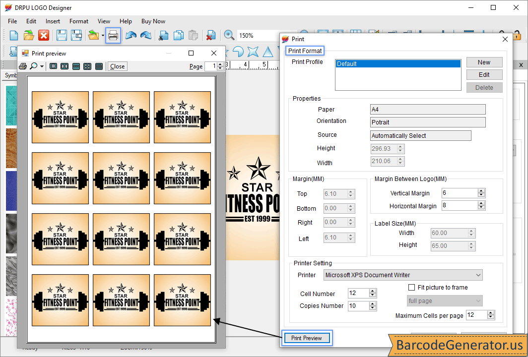The height and width of the screenshot is (357, 528).
Task: Click the Source field Automatically Select
Action: point(421,135)
